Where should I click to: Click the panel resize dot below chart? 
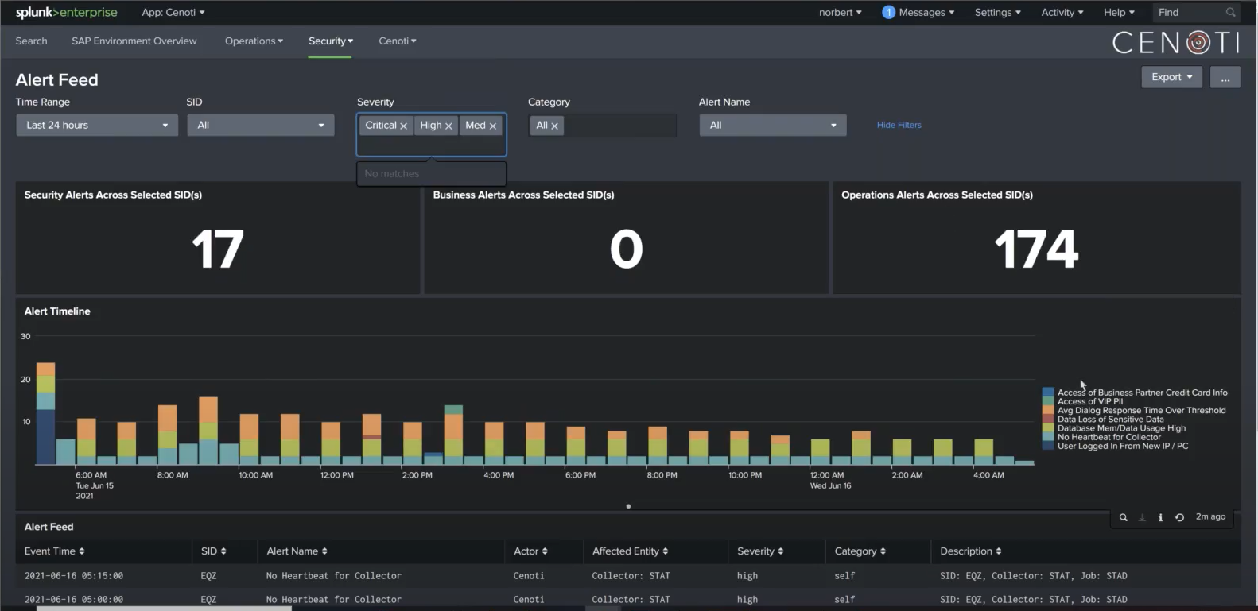628,506
